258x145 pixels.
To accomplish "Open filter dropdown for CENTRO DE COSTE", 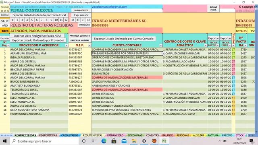I will pos(206,46).
